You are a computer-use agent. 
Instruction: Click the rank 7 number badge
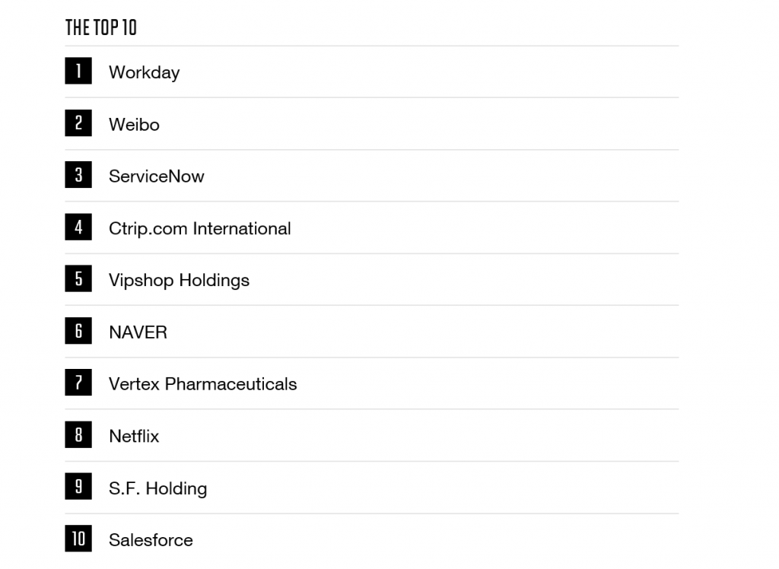(x=78, y=383)
